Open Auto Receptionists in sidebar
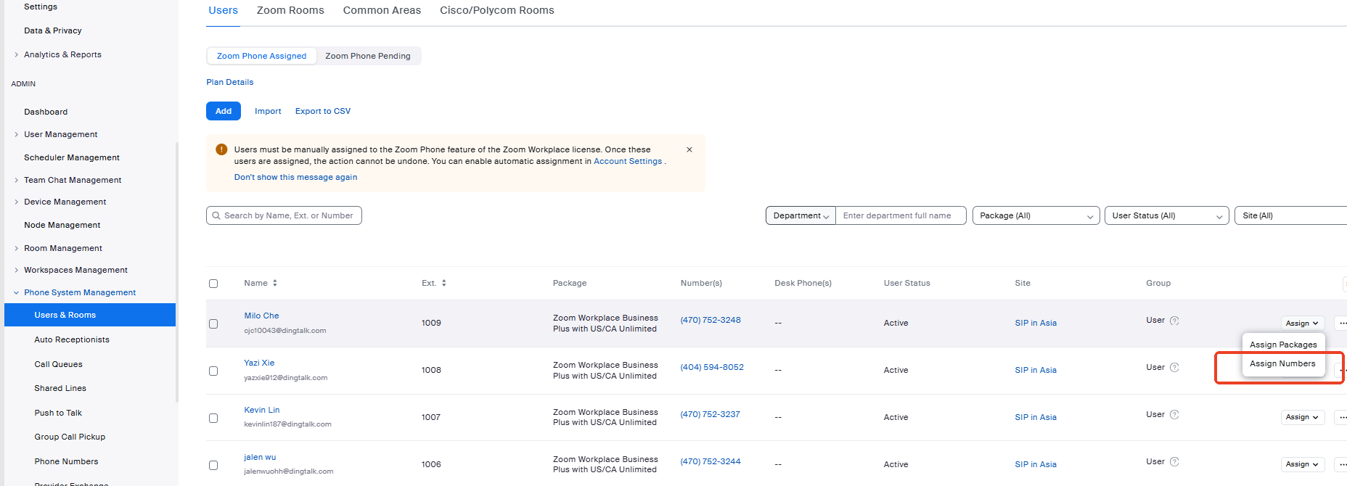The height and width of the screenshot is (486, 1347). pos(72,339)
